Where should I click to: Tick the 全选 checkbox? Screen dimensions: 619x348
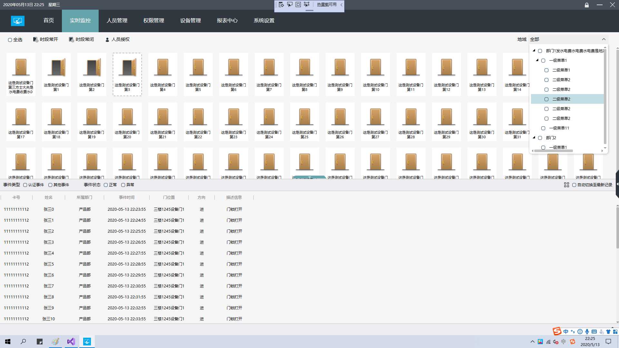pos(10,40)
